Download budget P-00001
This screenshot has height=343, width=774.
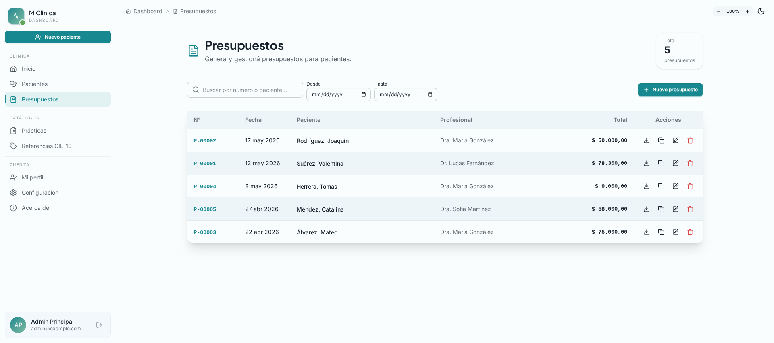tap(647, 163)
